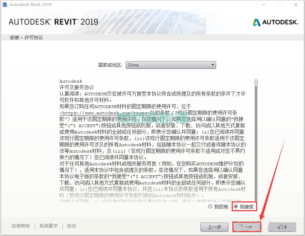305x236 pixels.
Task: Click the Autodesk logo at top right
Action: point(276,22)
